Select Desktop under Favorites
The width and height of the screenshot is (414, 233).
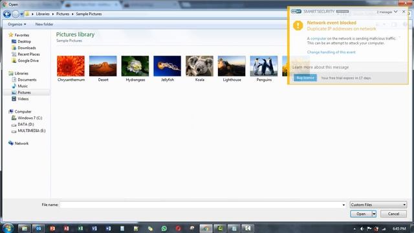click(x=21, y=41)
